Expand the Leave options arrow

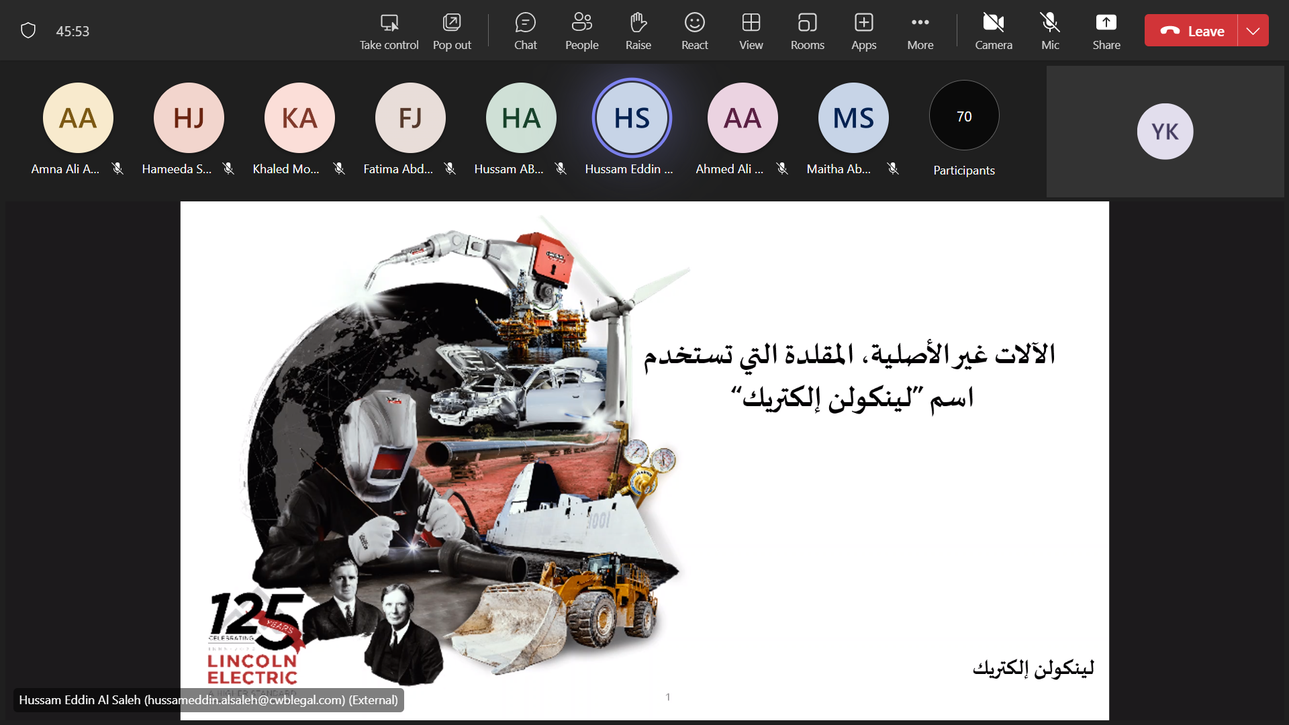coord(1253,31)
